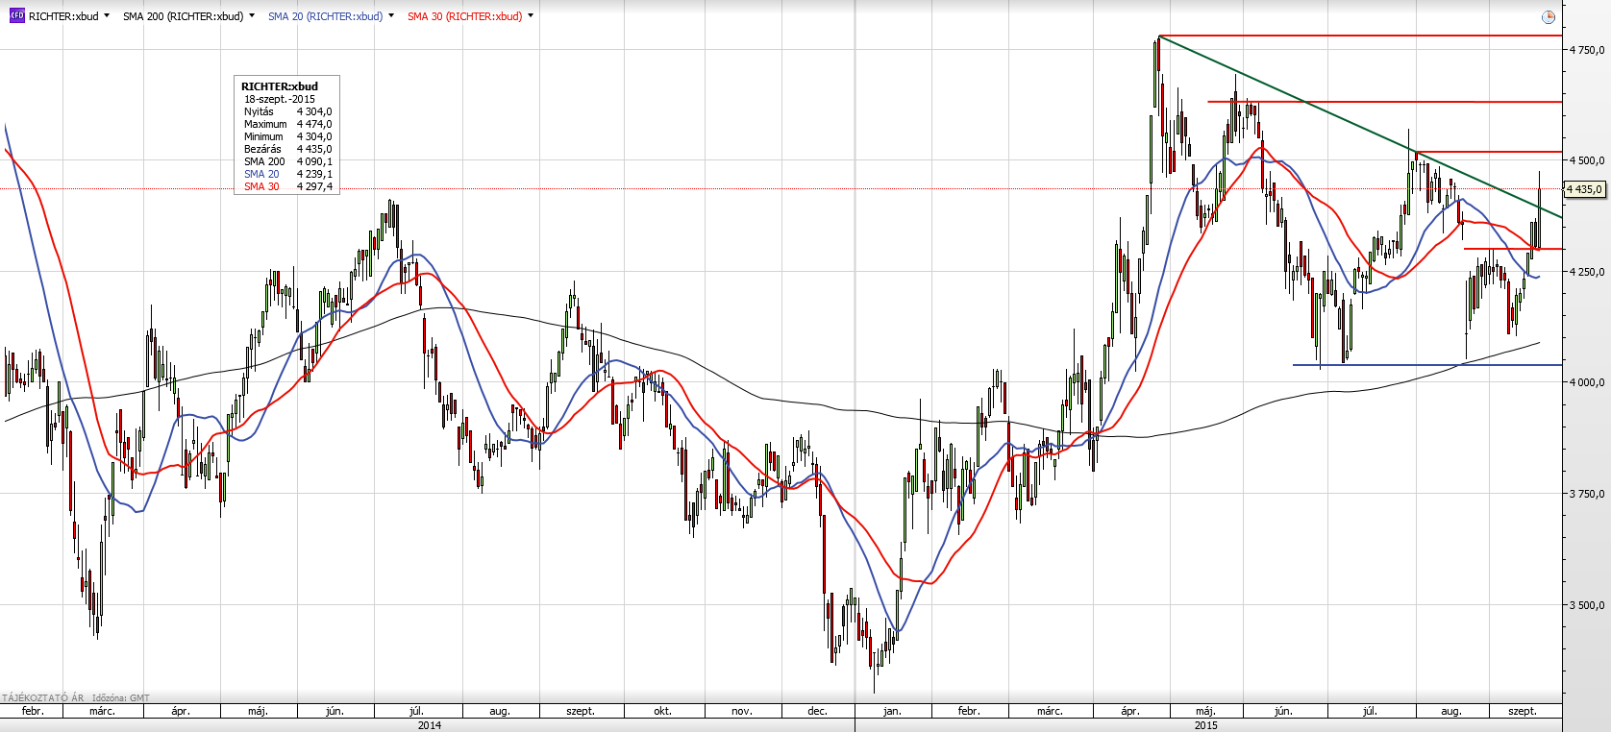Click the 2014 ápr. month label
This screenshot has height=732, width=1611.
[181, 711]
